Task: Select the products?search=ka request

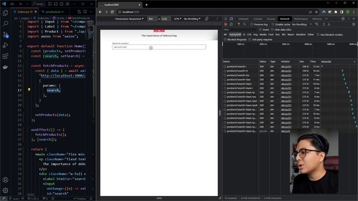Action: (238, 75)
